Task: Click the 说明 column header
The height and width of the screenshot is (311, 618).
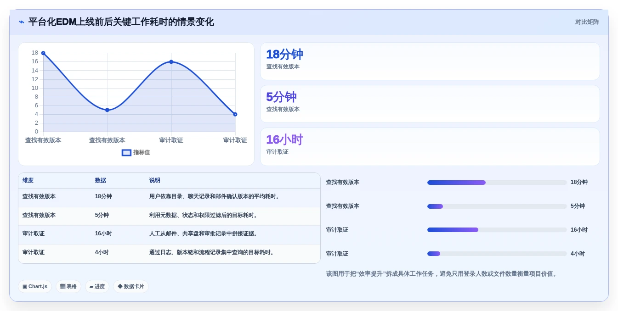Action: 155,181
